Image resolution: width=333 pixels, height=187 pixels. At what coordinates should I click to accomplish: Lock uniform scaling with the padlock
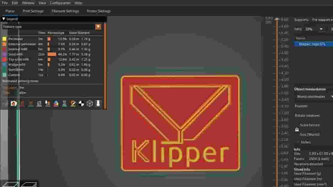click(x=297, y=129)
